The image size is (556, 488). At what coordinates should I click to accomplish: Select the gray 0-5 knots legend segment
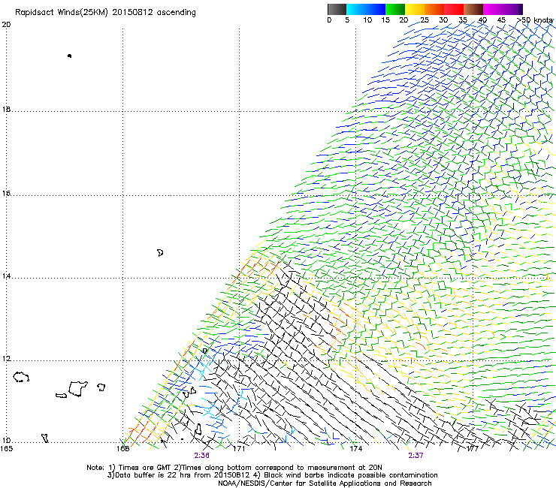click(x=337, y=9)
